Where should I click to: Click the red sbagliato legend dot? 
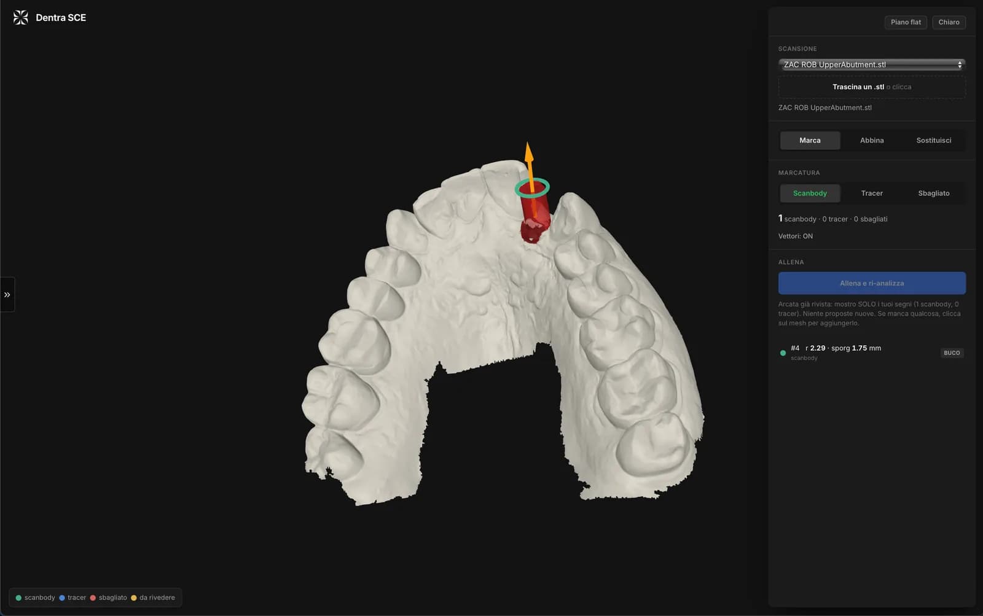coord(93,598)
